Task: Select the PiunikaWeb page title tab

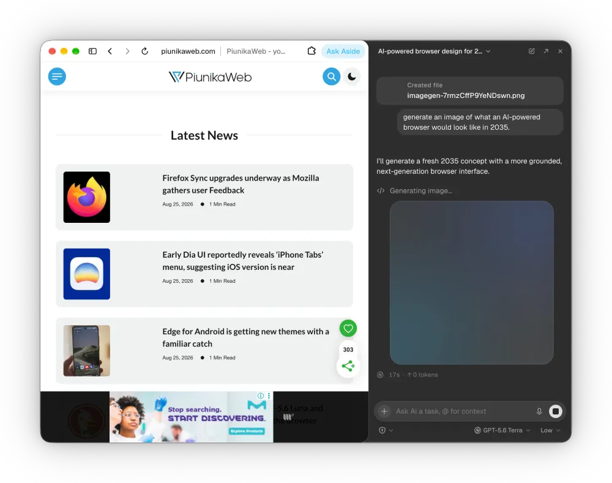Action: tap(256, 51)
